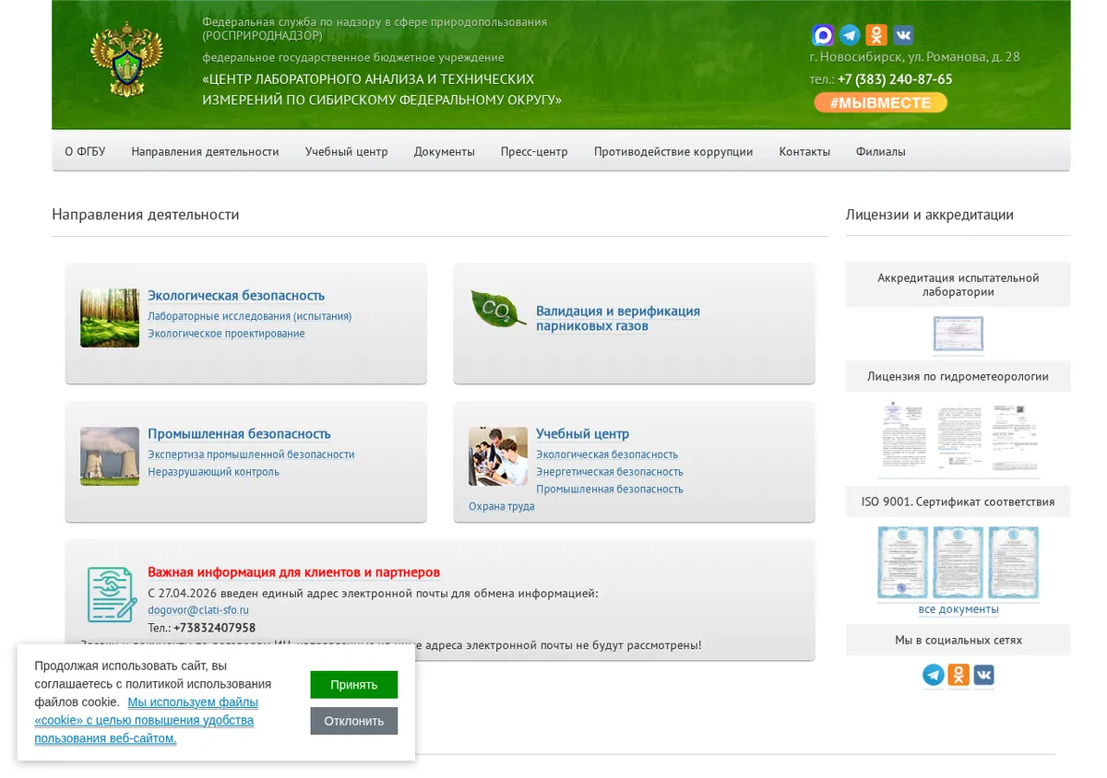1107x778 pixels.
Task: Open the Направления деятельности menu
Action: click(x=205, y=151)
